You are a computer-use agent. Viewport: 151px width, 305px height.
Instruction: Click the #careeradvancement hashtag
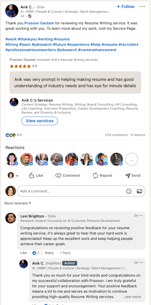97,50
